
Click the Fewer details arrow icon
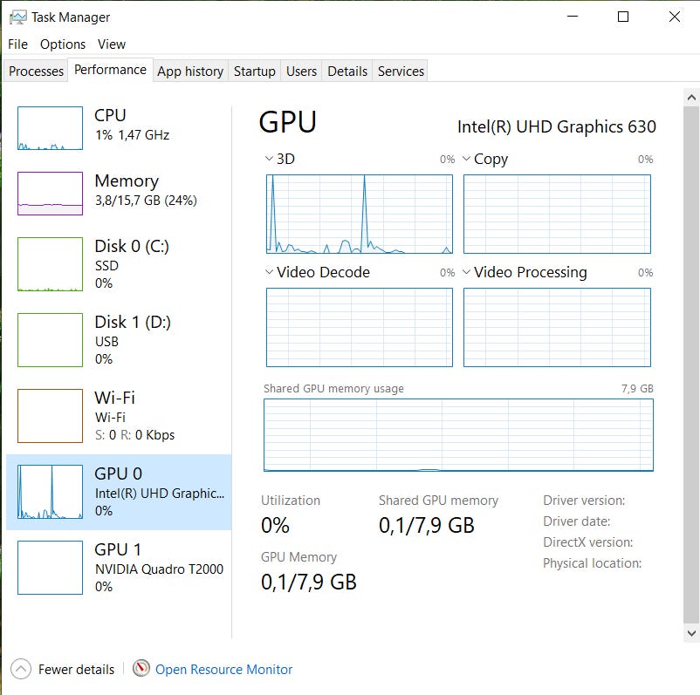click(21, 670)
